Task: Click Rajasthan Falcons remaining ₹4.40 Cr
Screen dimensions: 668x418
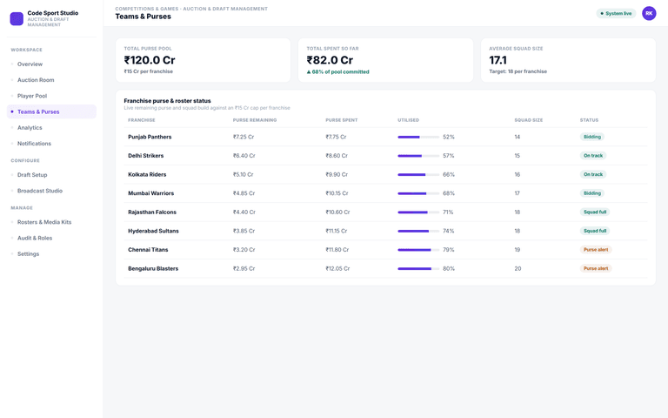Action: (x=244, y=212)
